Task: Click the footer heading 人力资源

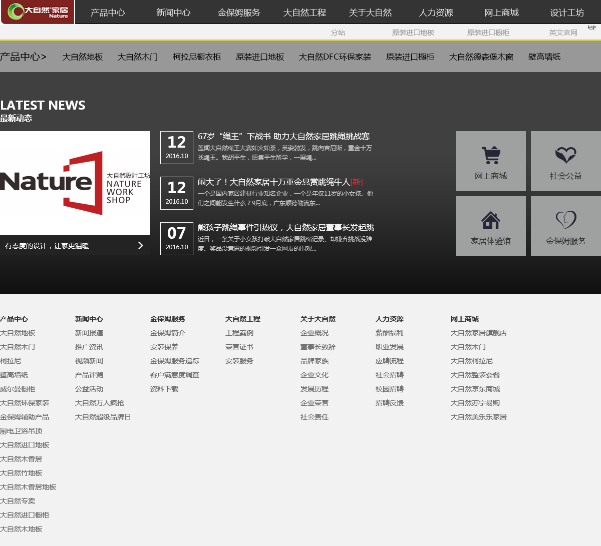Action: click(x=390, y=319)
